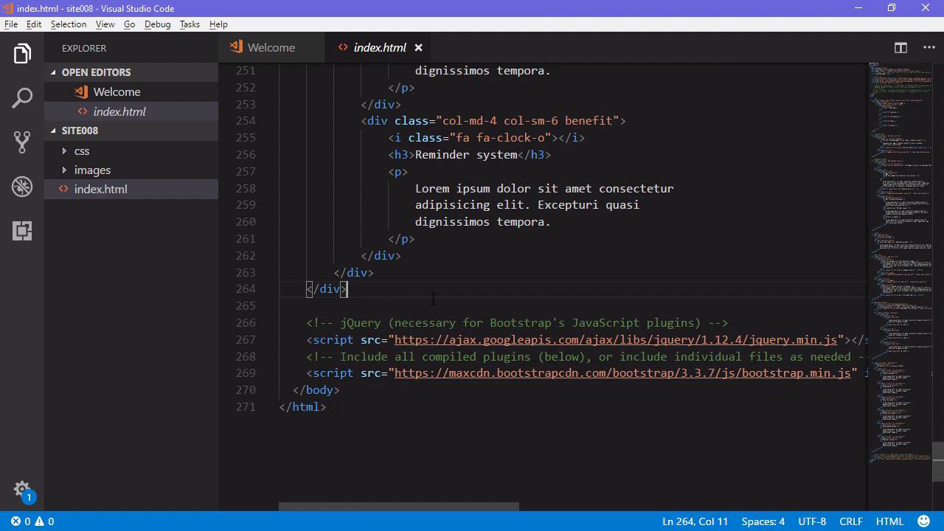This screenshot has width=944, height=531.
Task: Open the Search view in activity bar
Action: coord(22,98)
